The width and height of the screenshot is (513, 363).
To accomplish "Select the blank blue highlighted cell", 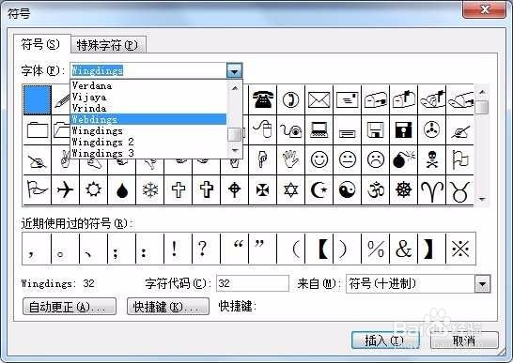I will pyautogui.click(x=38, y=100).
